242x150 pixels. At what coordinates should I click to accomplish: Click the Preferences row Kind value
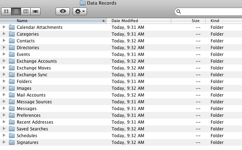(x=217, y=115)
